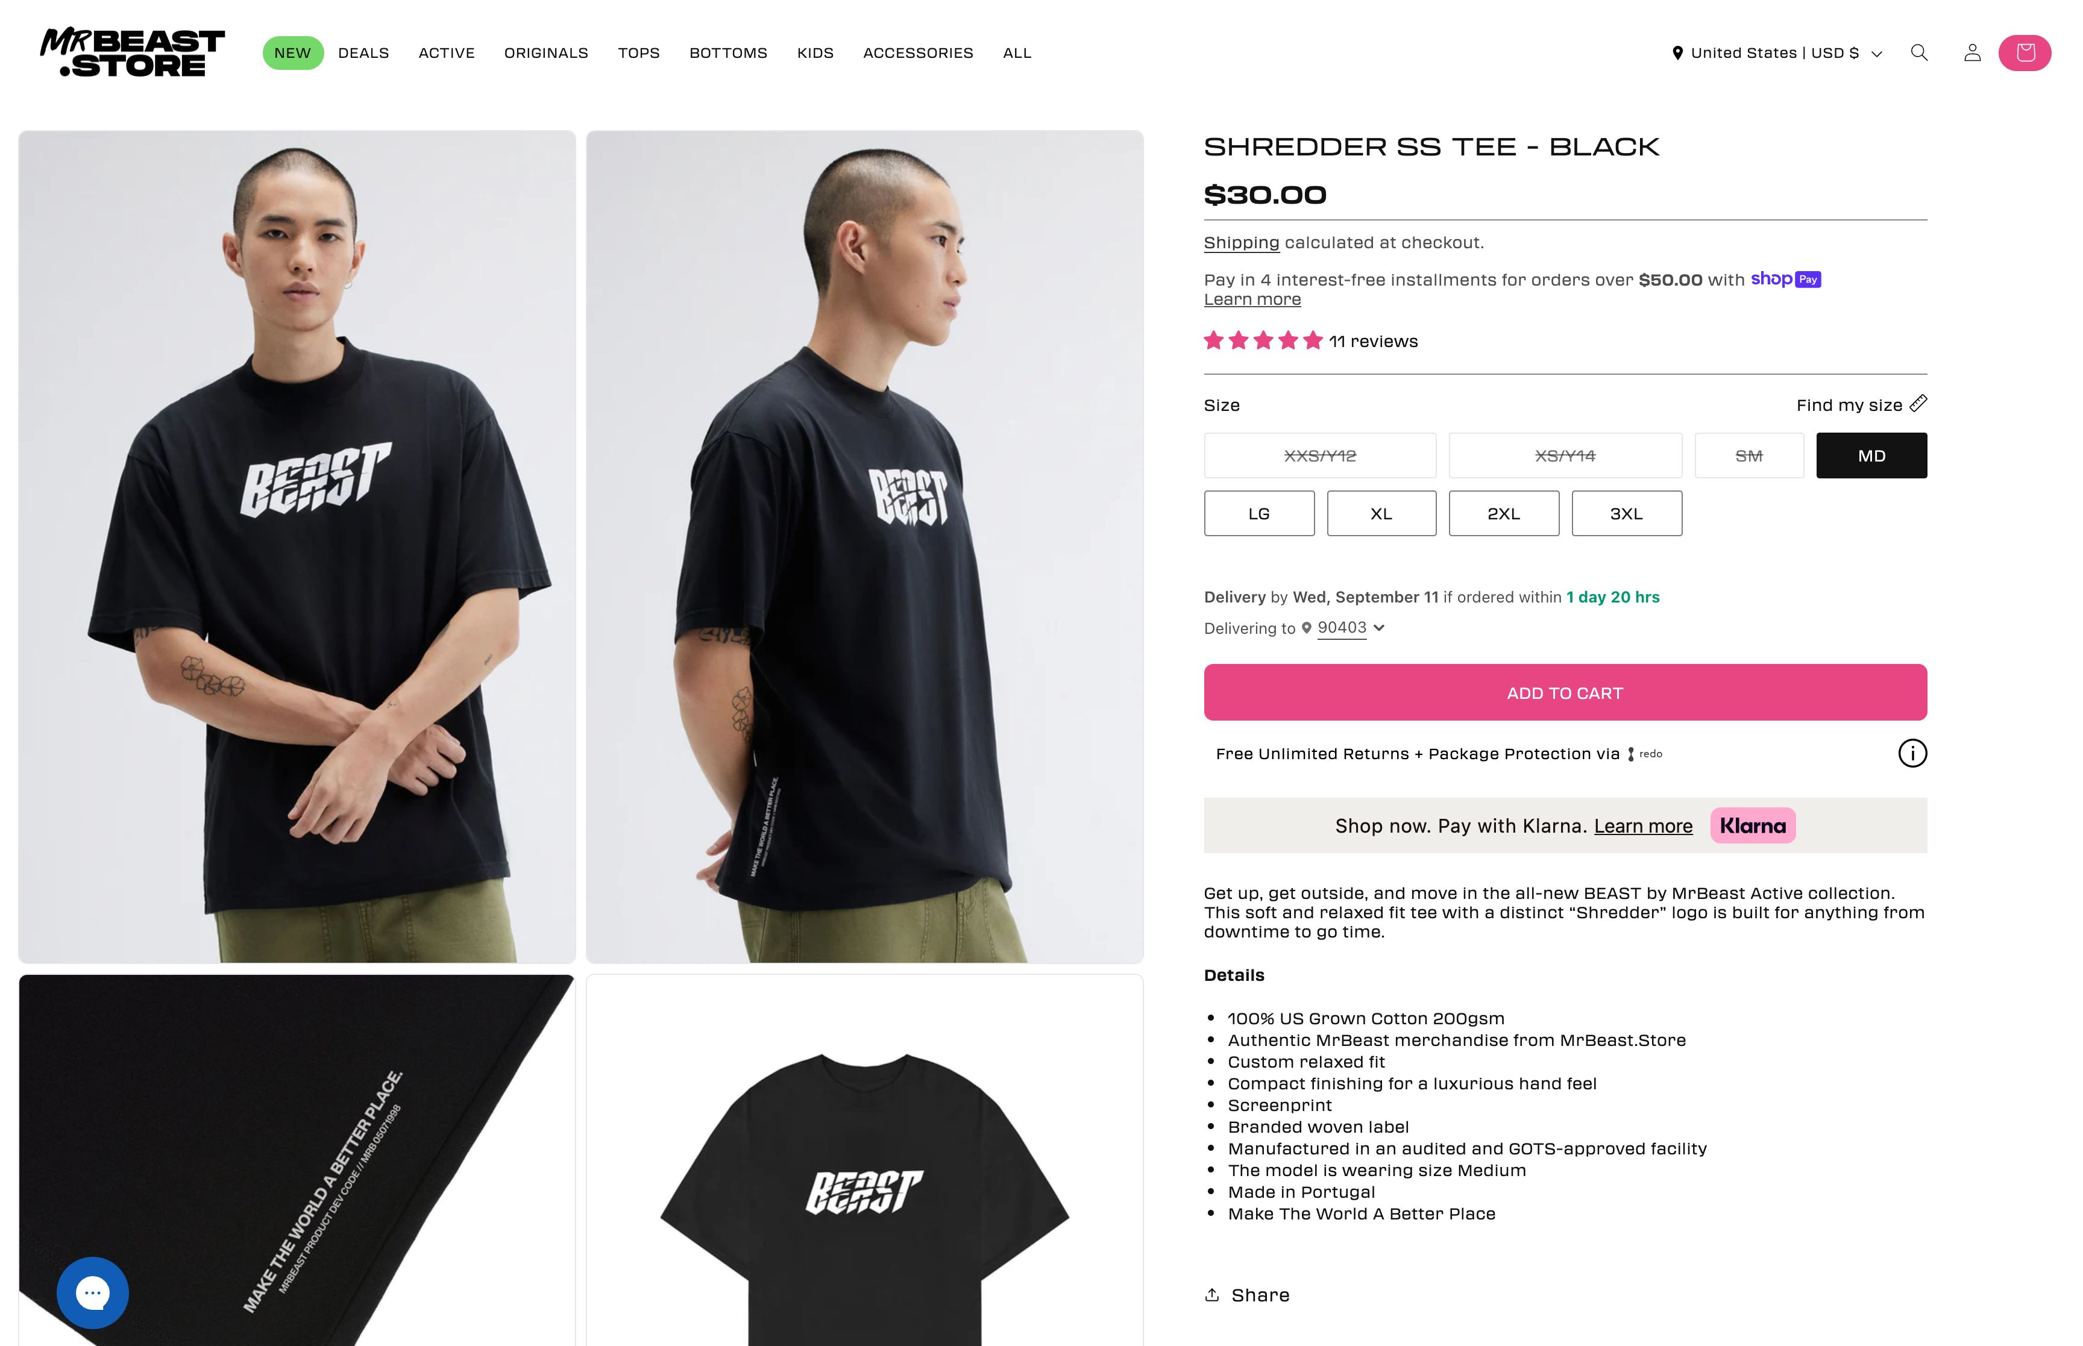The width and height of the screenshot is (2083, 1346).
Task: Click the Share upload icon
Action: (x=1211, y=1294)
